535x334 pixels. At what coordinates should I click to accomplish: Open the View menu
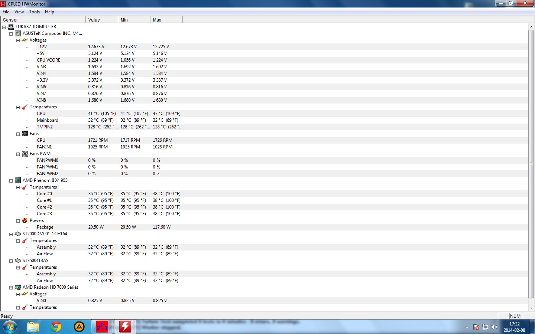[x=19, y=12]
